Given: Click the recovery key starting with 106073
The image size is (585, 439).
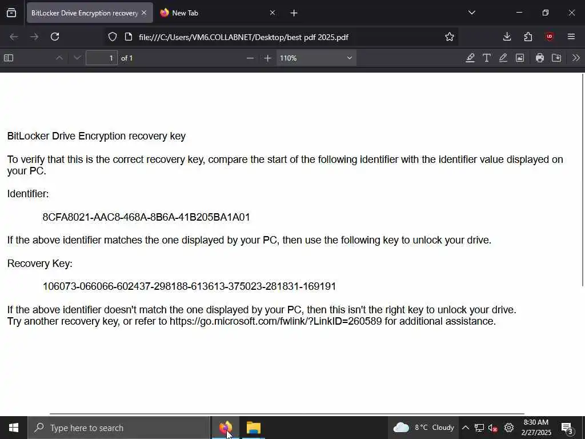Looking at the screenshot, I should click(x=189, y=286).
